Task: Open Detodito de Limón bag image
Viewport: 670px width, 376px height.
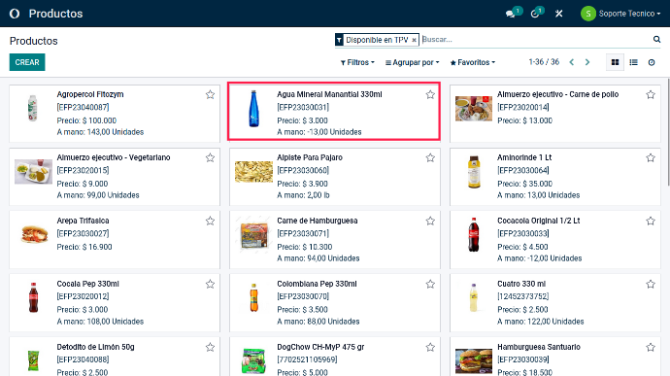Action: 33,360
